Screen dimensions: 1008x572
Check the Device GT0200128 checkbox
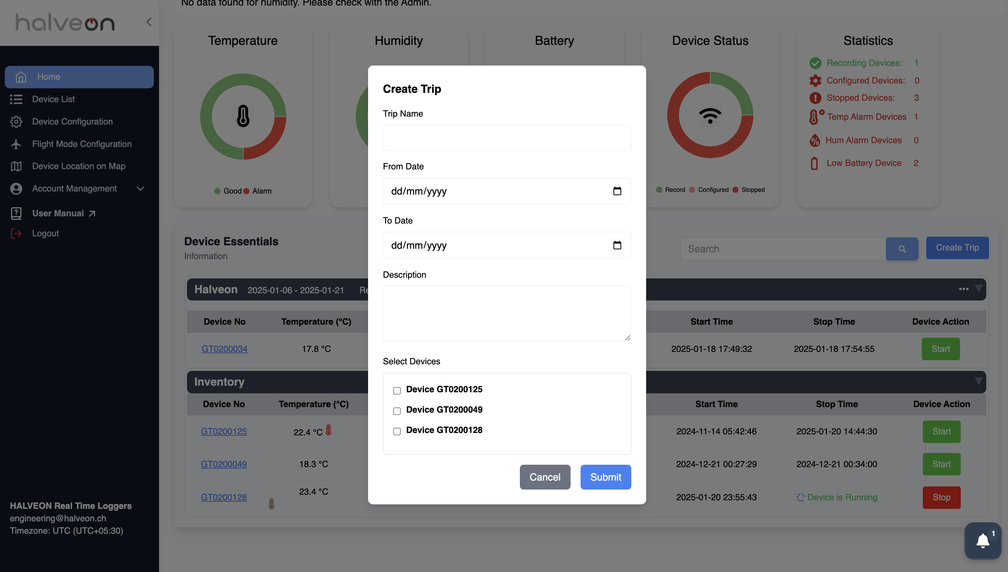click(397, 431)
